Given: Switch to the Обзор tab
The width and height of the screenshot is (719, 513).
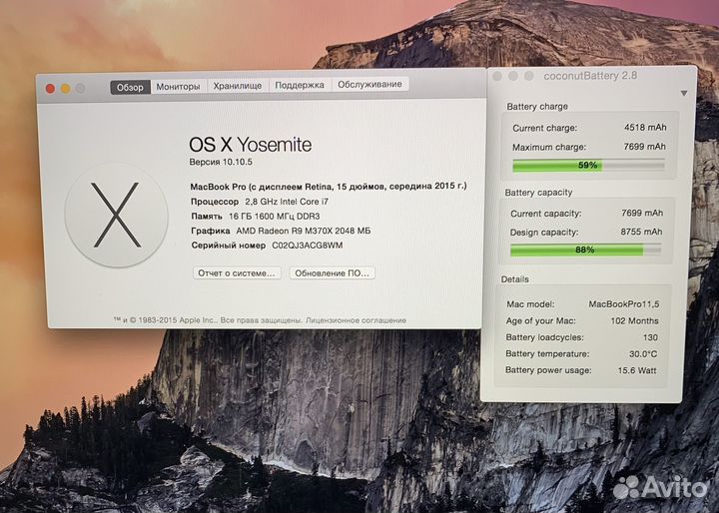Looking at the screenshot, I should pos(130,87).
